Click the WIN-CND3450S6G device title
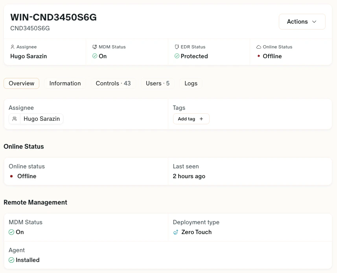This screenshot has height=273, width=337. 53,17
